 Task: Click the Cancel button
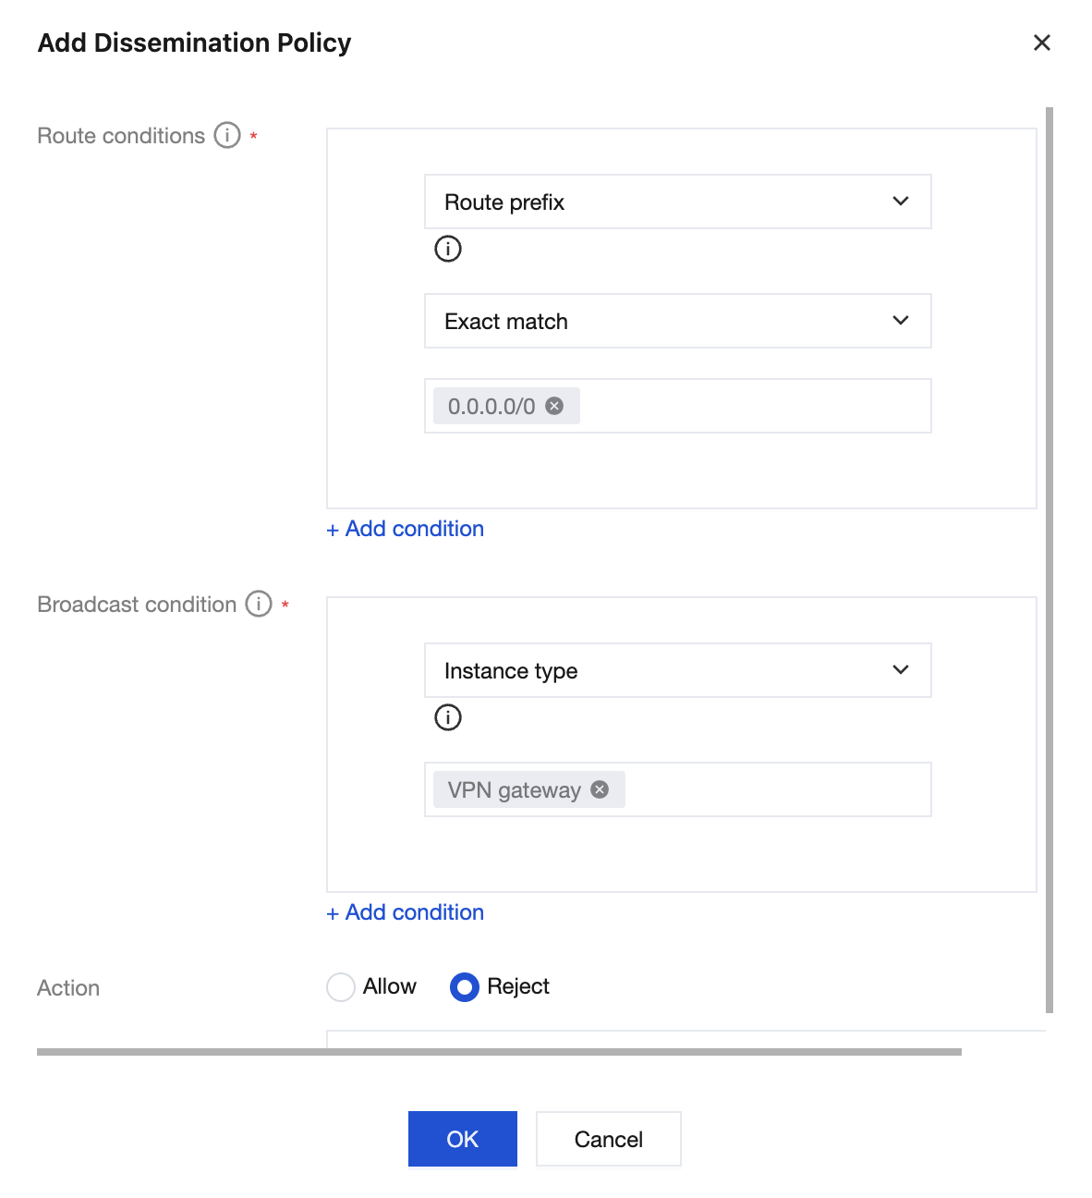tap(609, 1139)
